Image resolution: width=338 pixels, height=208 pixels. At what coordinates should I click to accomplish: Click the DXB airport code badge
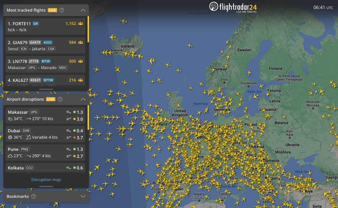click(x=26, y=131)
